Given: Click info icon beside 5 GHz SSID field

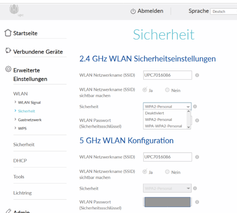Looking at the screenshot, I should point(197,157).
